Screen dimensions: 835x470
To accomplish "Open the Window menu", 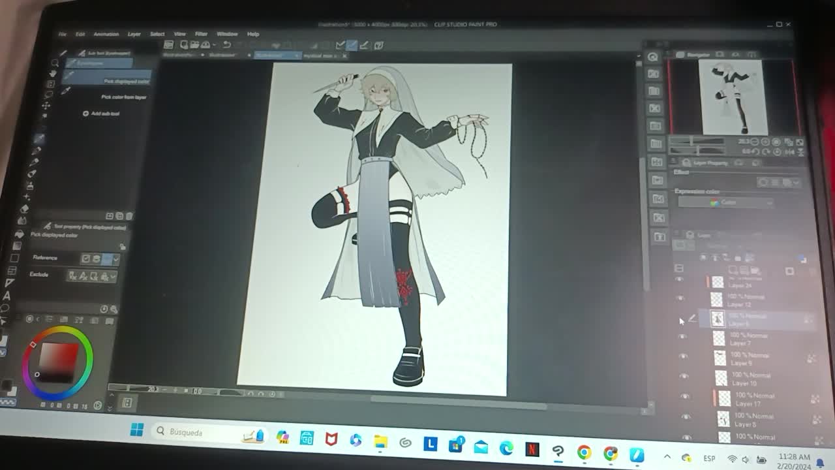I will click(x=227, y=34).
